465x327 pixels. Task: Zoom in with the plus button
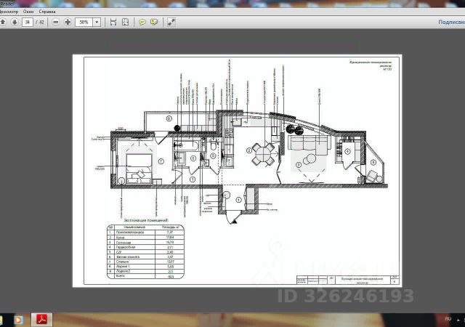coord(68,22)
